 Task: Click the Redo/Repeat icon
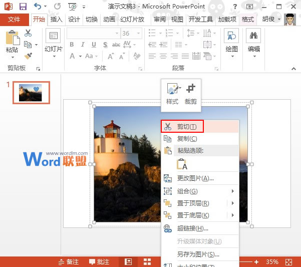[x=57, y=7]
